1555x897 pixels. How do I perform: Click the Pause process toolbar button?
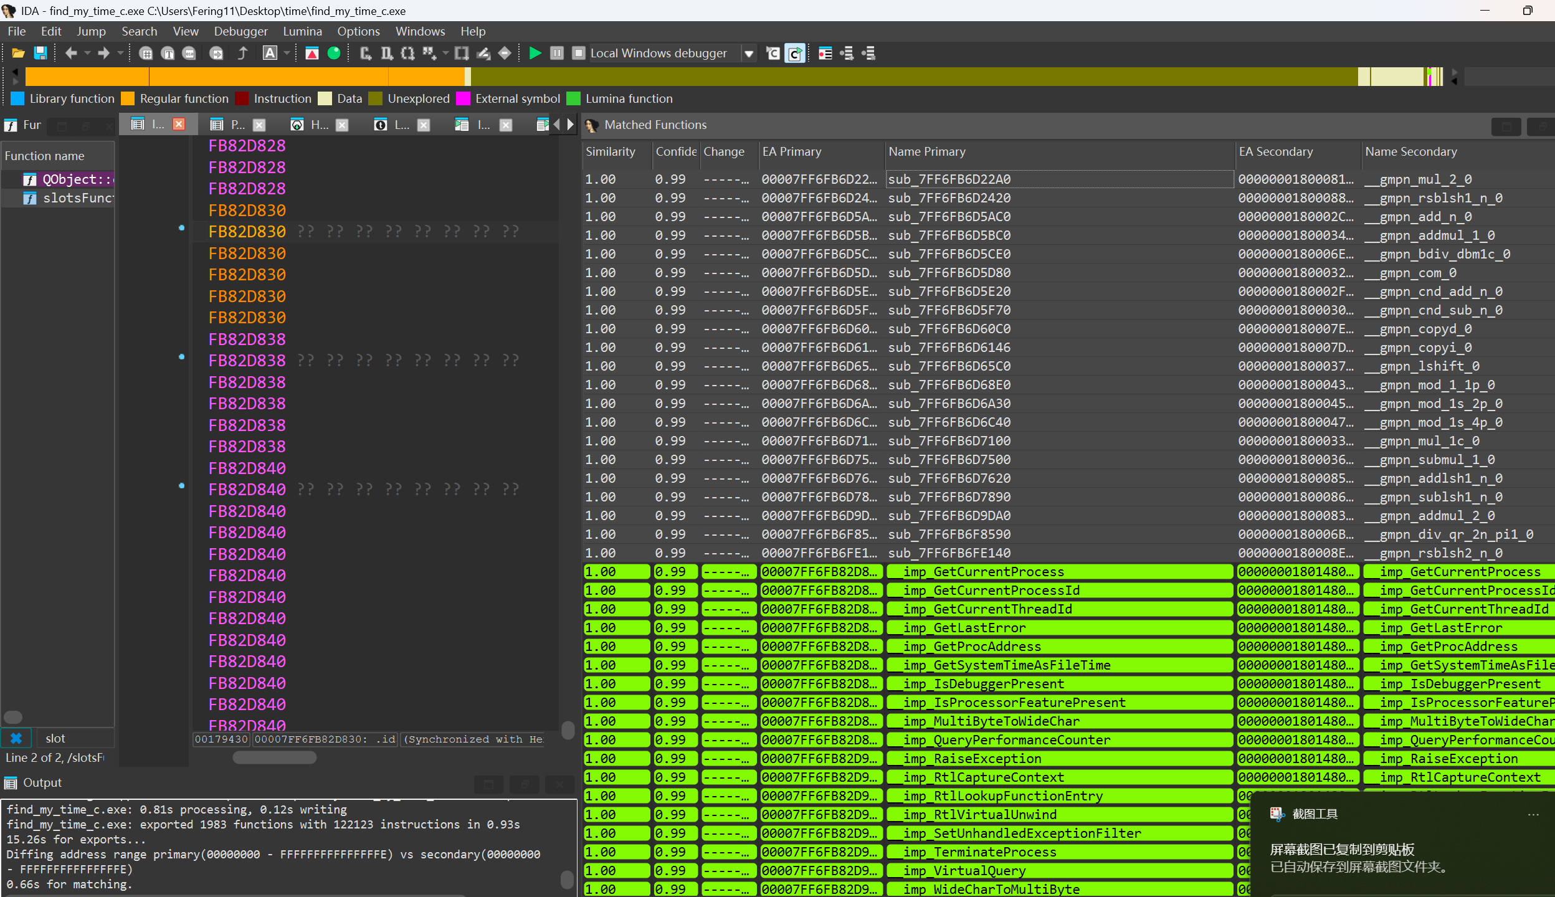click(557, 54)
